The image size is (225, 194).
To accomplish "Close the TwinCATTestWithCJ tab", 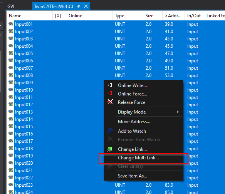I will [86, 6].
